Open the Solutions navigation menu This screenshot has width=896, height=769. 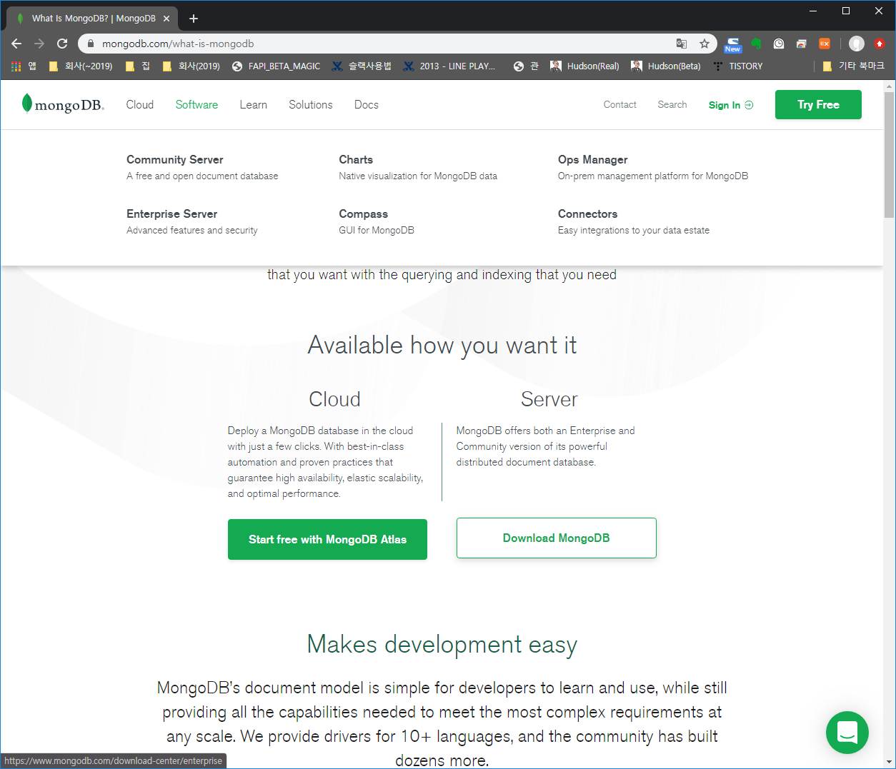click(x=311, y=105)
